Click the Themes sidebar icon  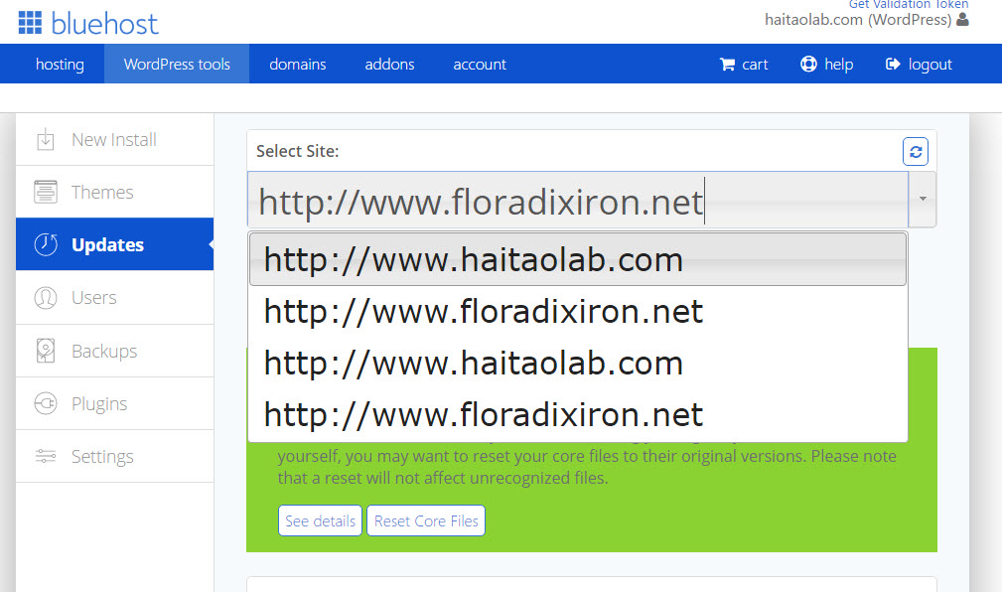pyautogui.click(x=46, y=193)
